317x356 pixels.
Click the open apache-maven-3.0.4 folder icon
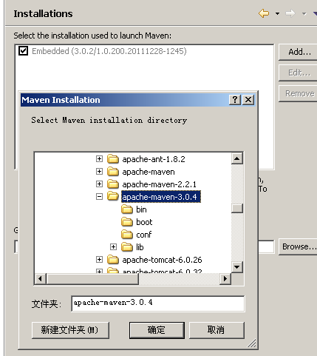pos(113,197)
